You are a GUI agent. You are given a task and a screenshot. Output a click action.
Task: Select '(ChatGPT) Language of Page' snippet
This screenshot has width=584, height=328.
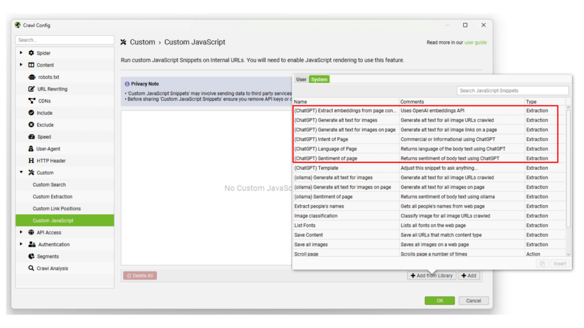click(429, 149)
